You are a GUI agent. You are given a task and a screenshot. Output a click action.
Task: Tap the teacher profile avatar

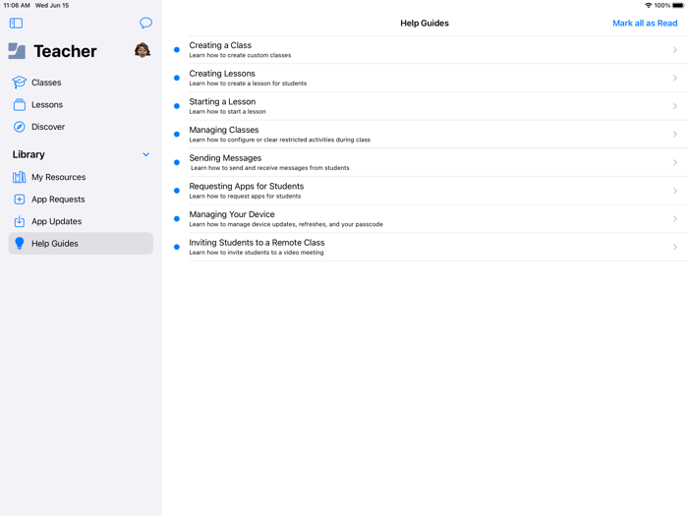[143, 50]
